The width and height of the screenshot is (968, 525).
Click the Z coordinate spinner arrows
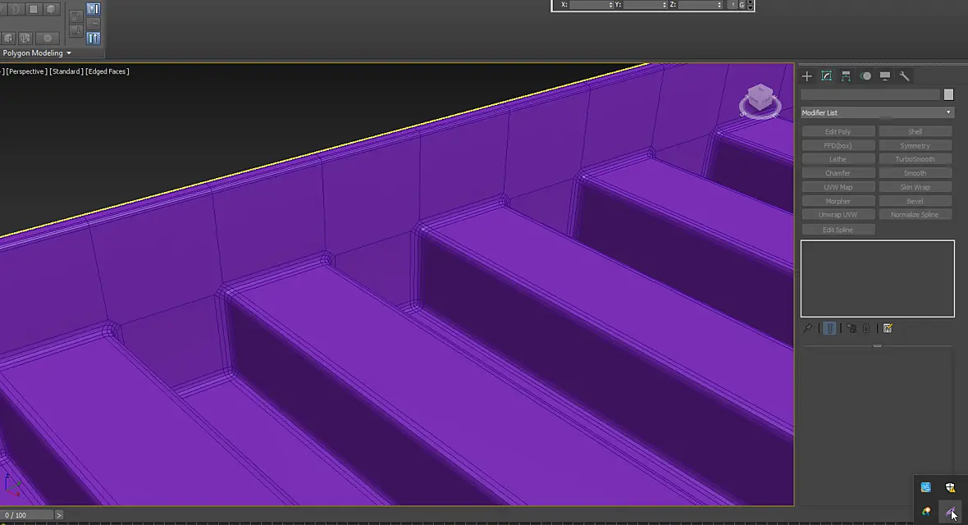click(719, 5)
